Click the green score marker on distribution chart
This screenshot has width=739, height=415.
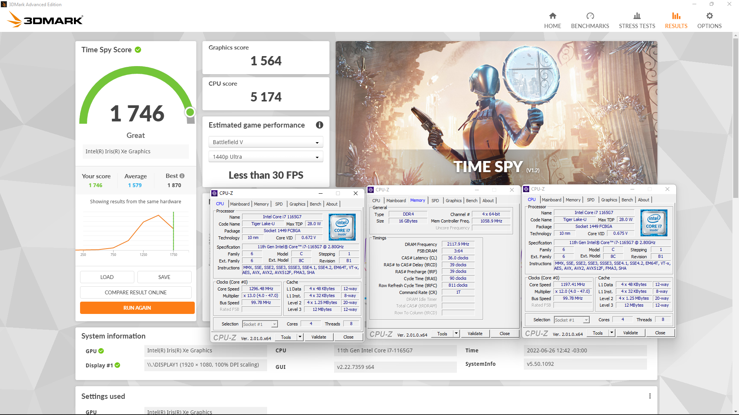[x=174, y=231]
